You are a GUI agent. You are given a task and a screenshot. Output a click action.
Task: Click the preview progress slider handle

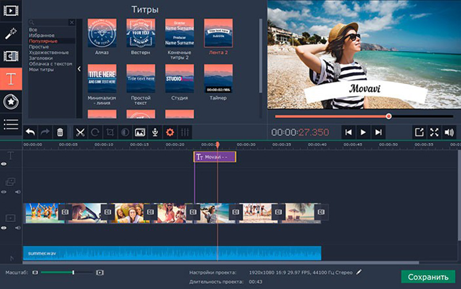[388, 116]
